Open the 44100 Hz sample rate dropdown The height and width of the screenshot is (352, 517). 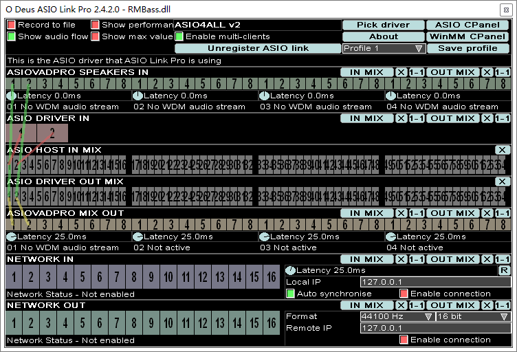point(397,316)
